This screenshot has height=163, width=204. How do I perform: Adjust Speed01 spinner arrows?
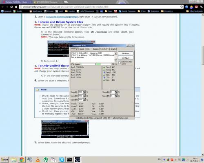click(x=84, y=92)
